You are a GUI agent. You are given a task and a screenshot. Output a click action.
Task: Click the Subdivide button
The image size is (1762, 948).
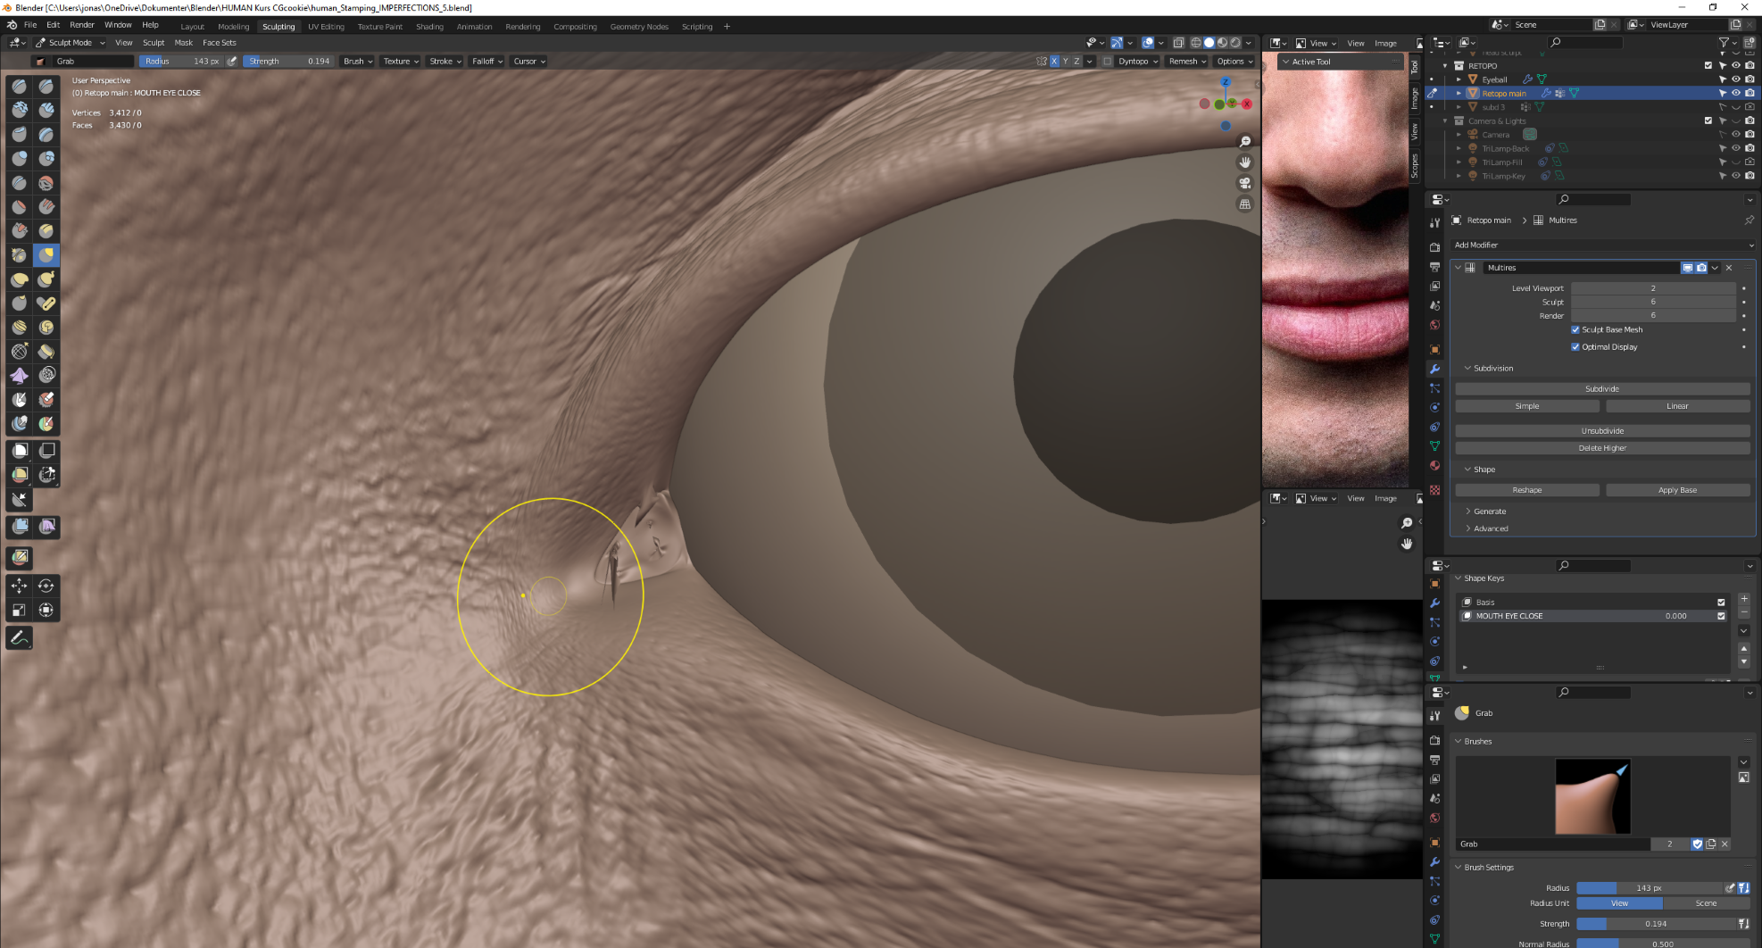pos(1602,389)
